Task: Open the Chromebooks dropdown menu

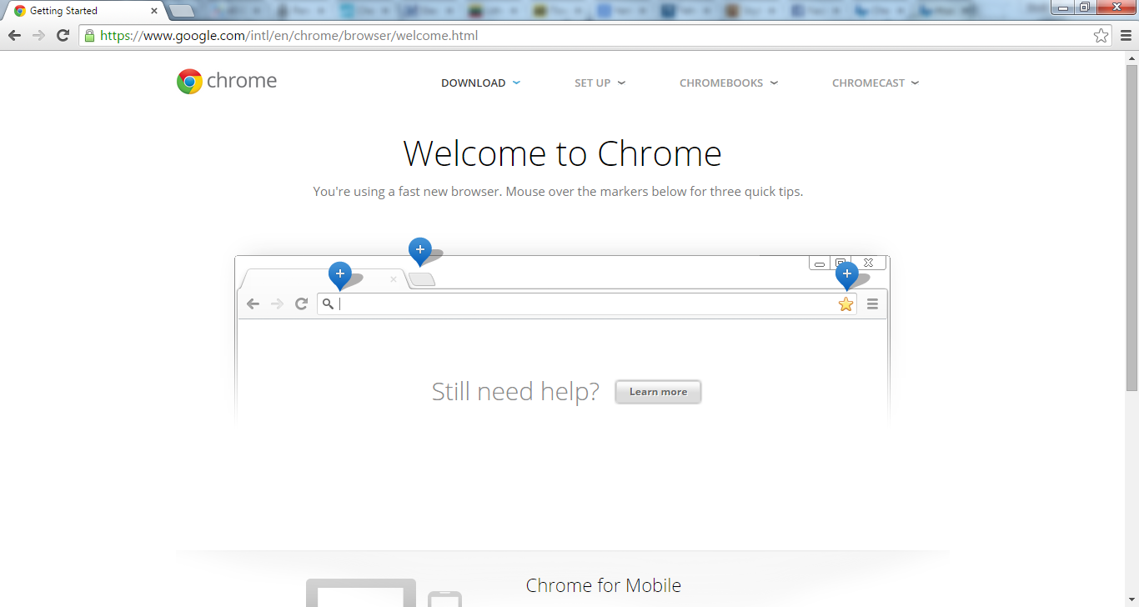Action: click(728, 83)
